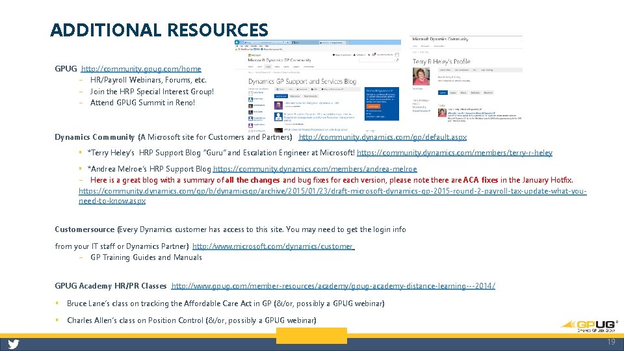
Task: Click 'GP Training Guides and Manuals' bullet
Action: coord(146,257)
